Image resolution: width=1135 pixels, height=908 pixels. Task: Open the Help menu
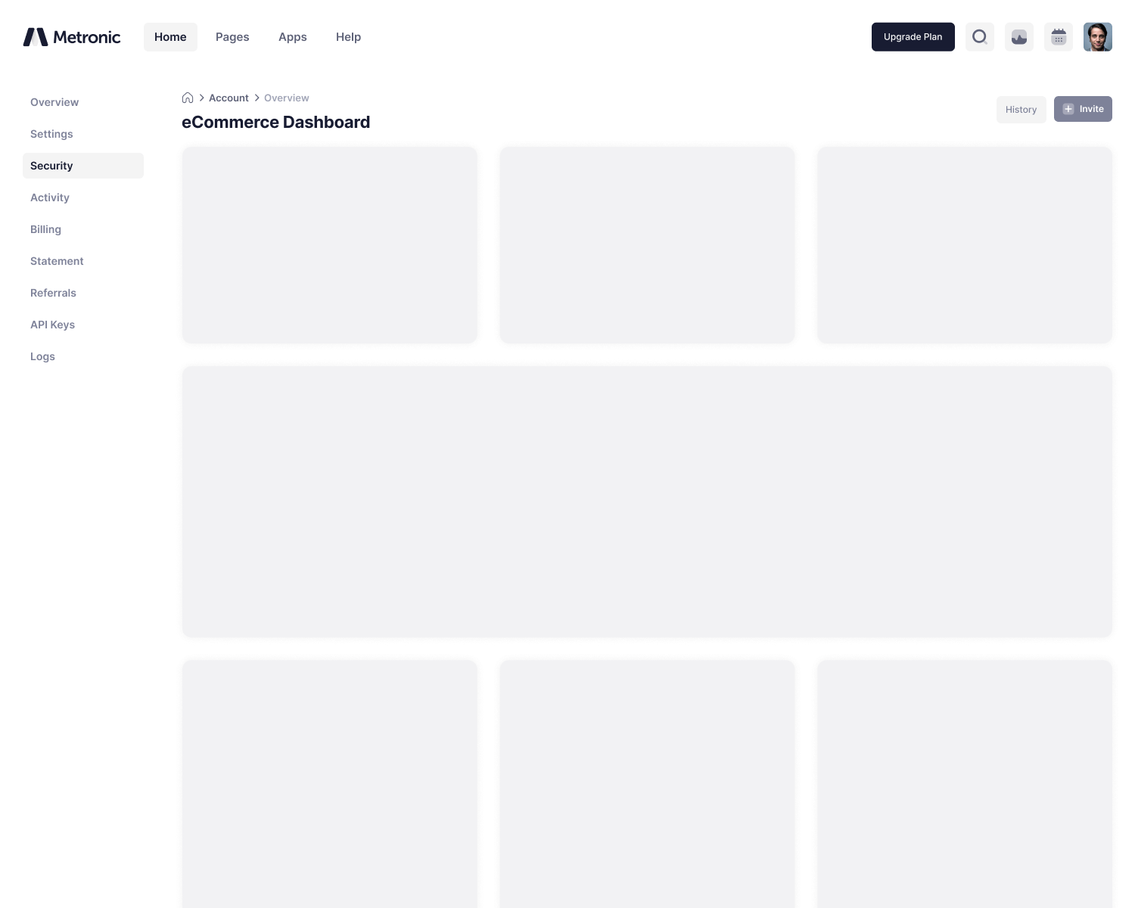point(348,37)
